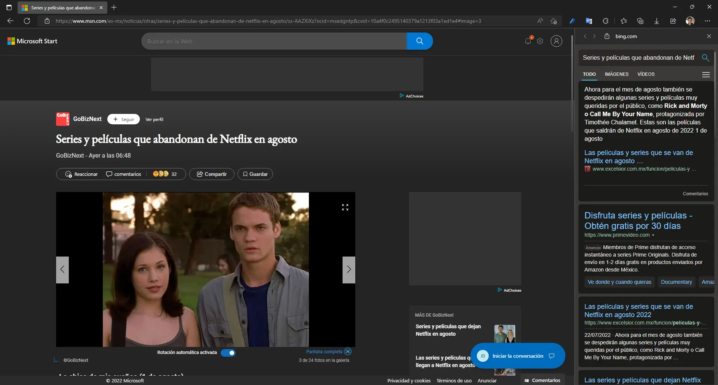Expand the gallery image to fullscreen
This screenshot has height=385, width=718.
click(345, 207)
